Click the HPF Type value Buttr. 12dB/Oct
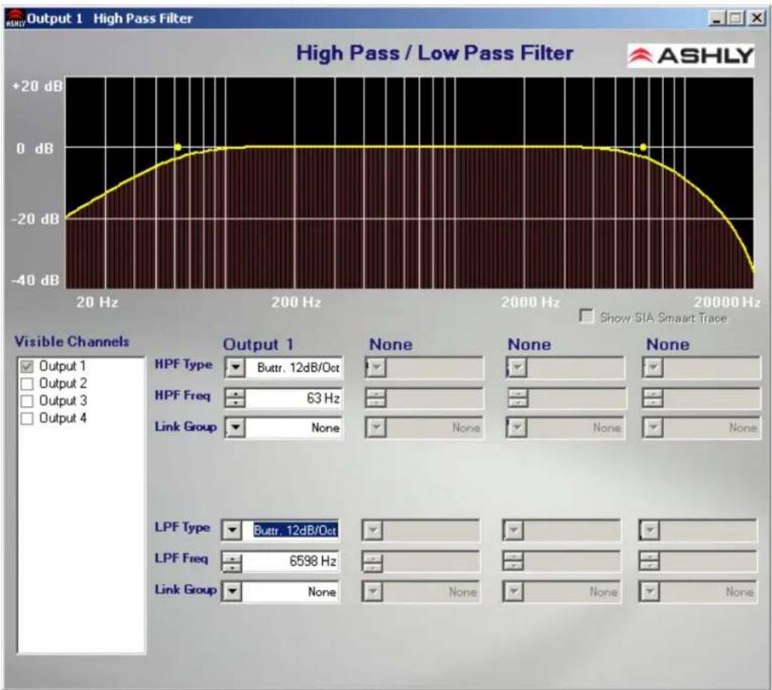This screenshot has height=690, width=772. point(299,368)
